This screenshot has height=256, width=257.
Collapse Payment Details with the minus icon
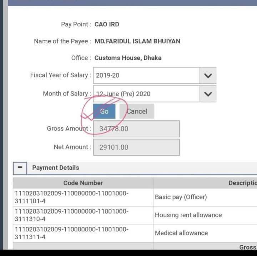pos(20,168)
